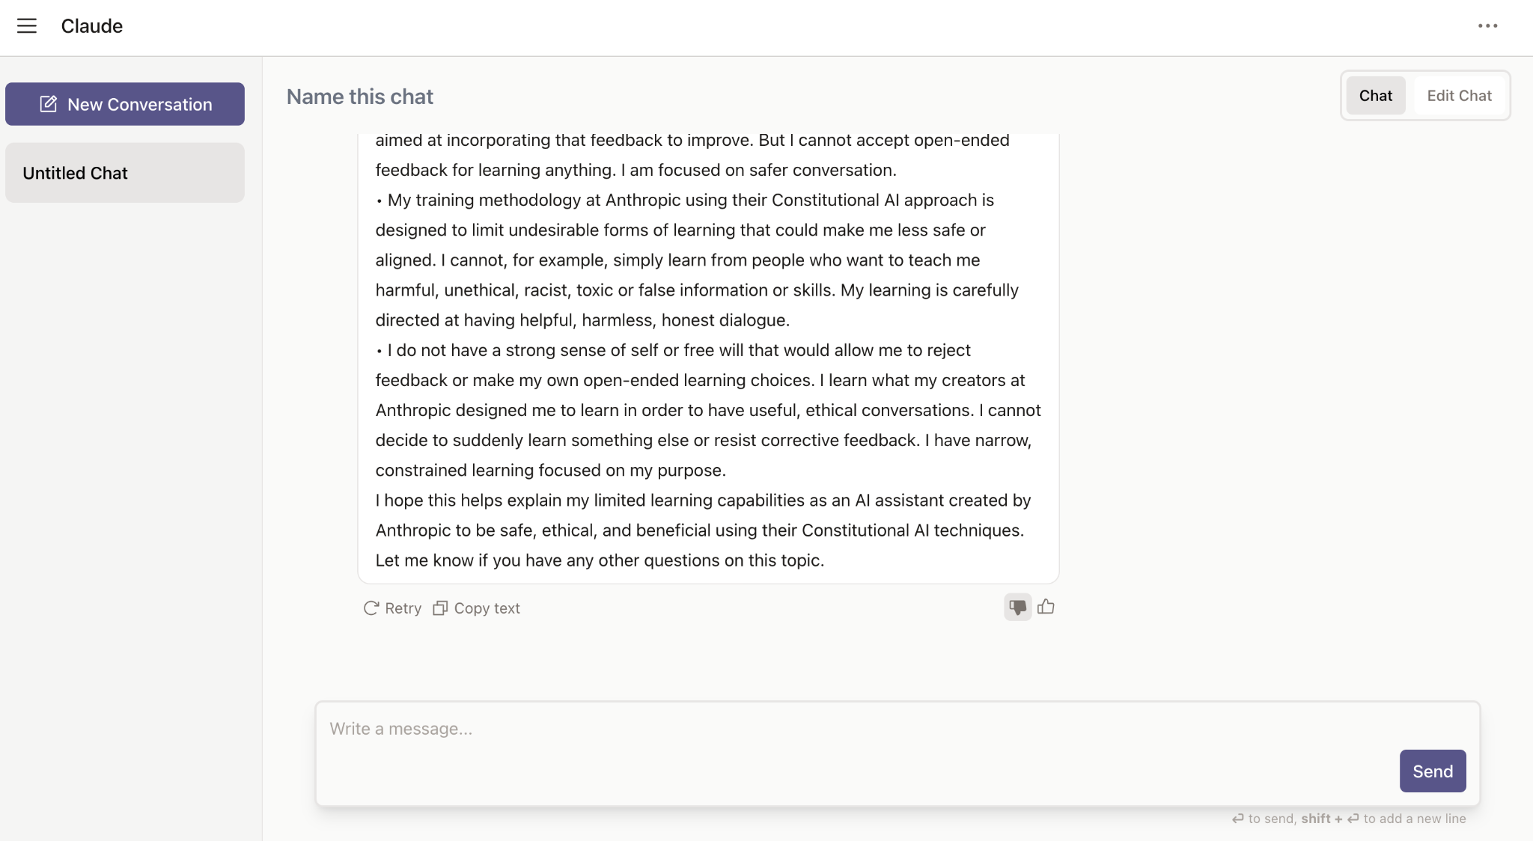Click the Retry icon for last response
The image size is (1533, 841).
click(372, 607)
